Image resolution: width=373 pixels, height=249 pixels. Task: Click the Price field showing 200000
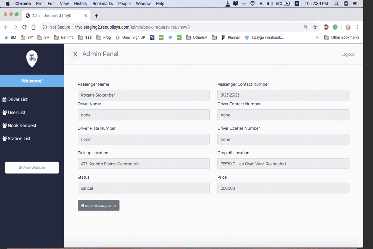pyautogui.click(x=283, y=188)
